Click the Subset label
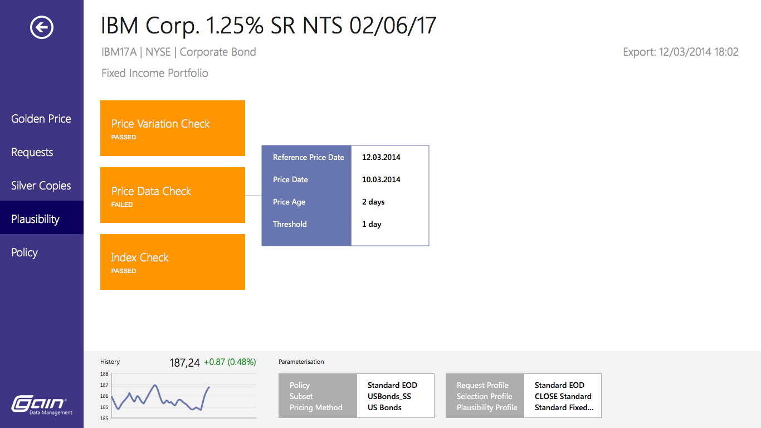 pos(301,396)
